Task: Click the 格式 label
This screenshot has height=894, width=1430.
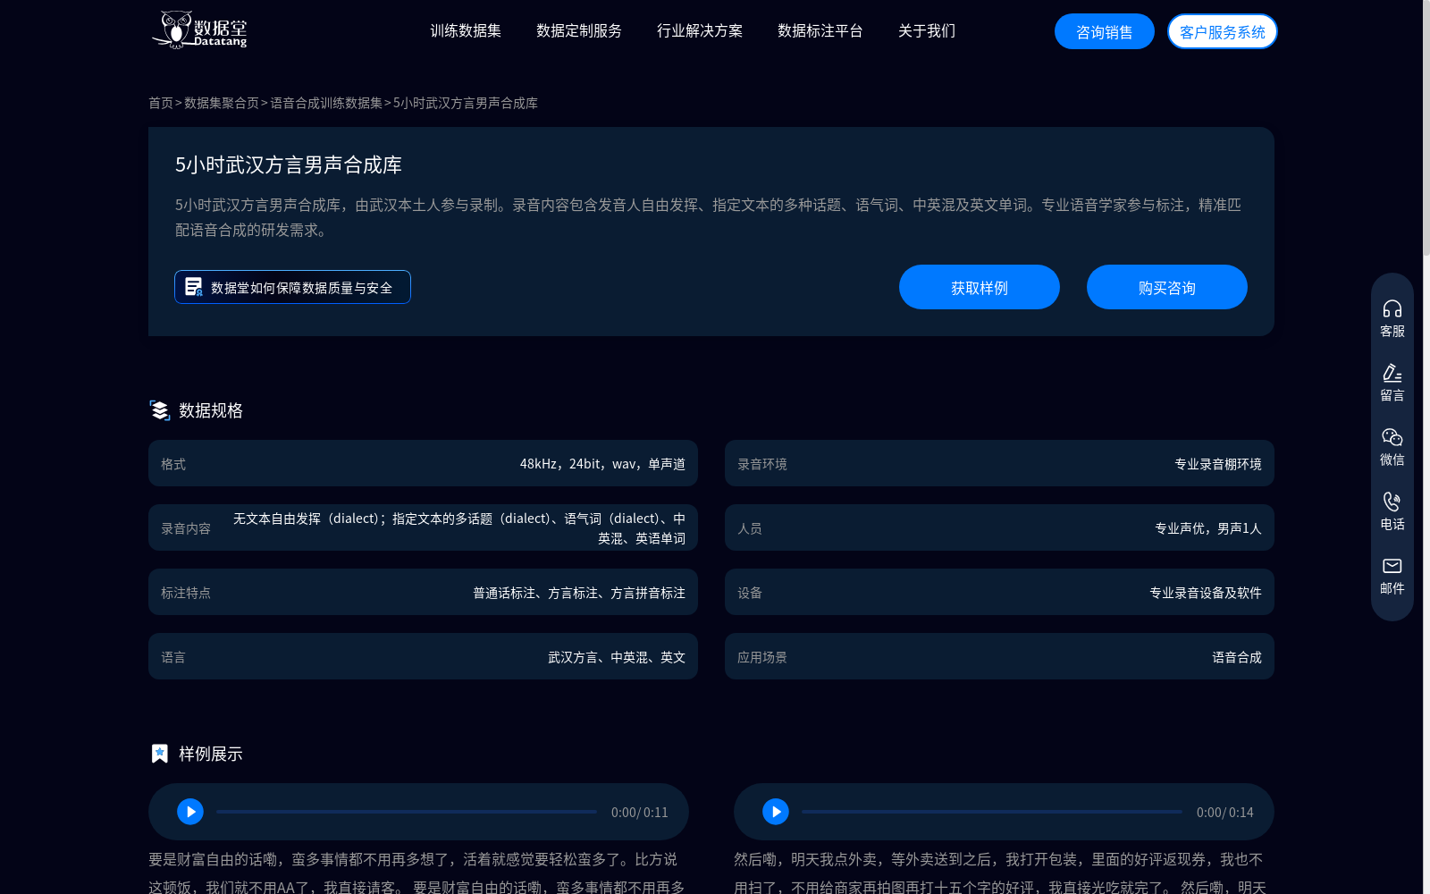Action: click(x=173, y=464)
